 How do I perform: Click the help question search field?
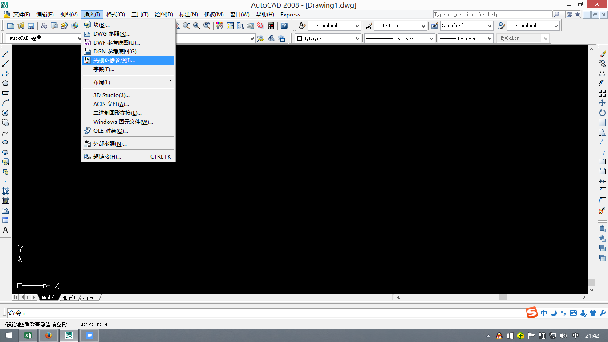click(x=492, y=14)
